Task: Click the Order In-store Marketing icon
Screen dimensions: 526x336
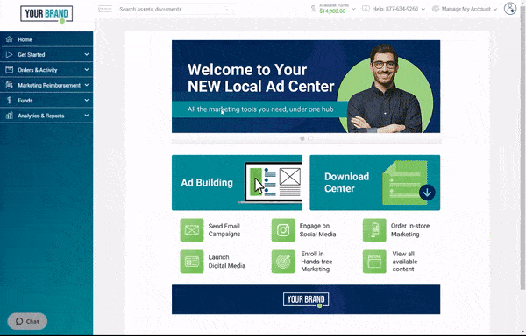Action: (x=374, y=230)
